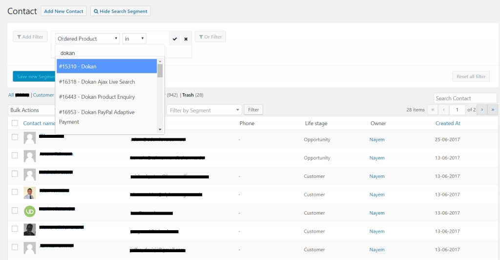Click the Phone column header
The height and width of the screenshot is (260, 500).
tap(247, 124)
